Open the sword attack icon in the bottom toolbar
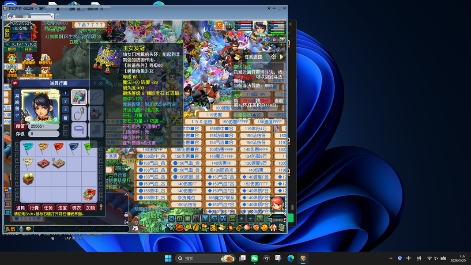The height and width of the screenshot is (265, 471). (x=170, y=228)
